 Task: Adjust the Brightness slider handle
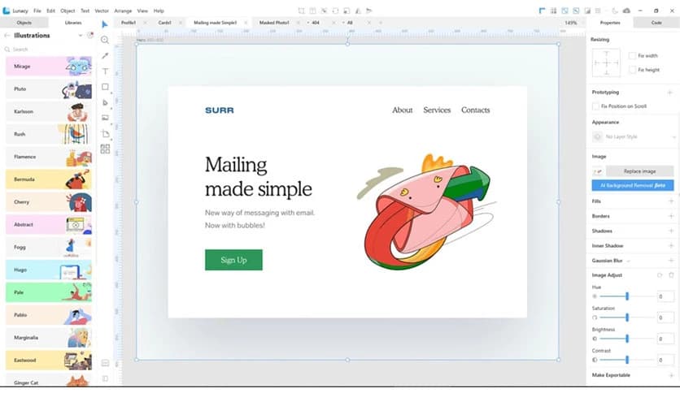627,339
